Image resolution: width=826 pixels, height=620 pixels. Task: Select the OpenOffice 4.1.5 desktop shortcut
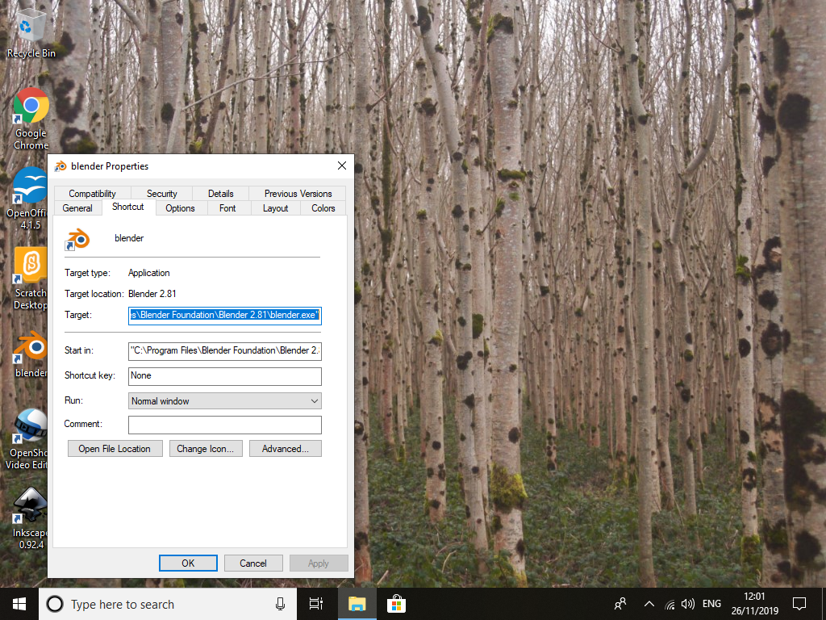coord(27,199)
